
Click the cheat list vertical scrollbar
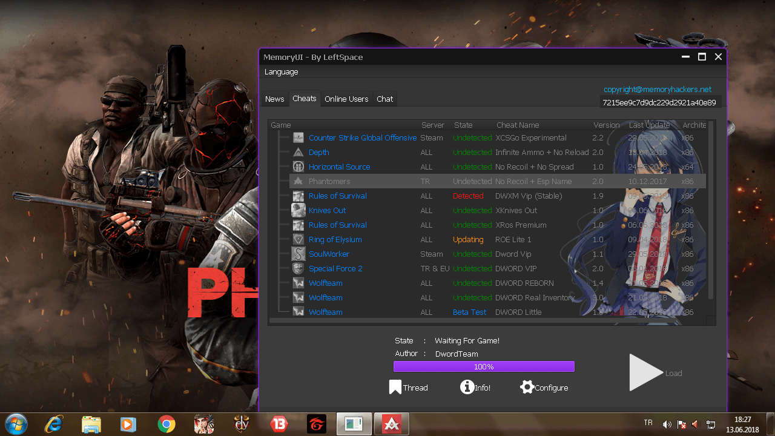pos(711,210)
